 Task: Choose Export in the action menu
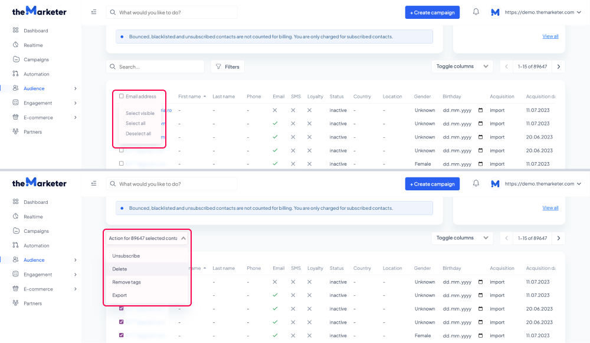147,295
